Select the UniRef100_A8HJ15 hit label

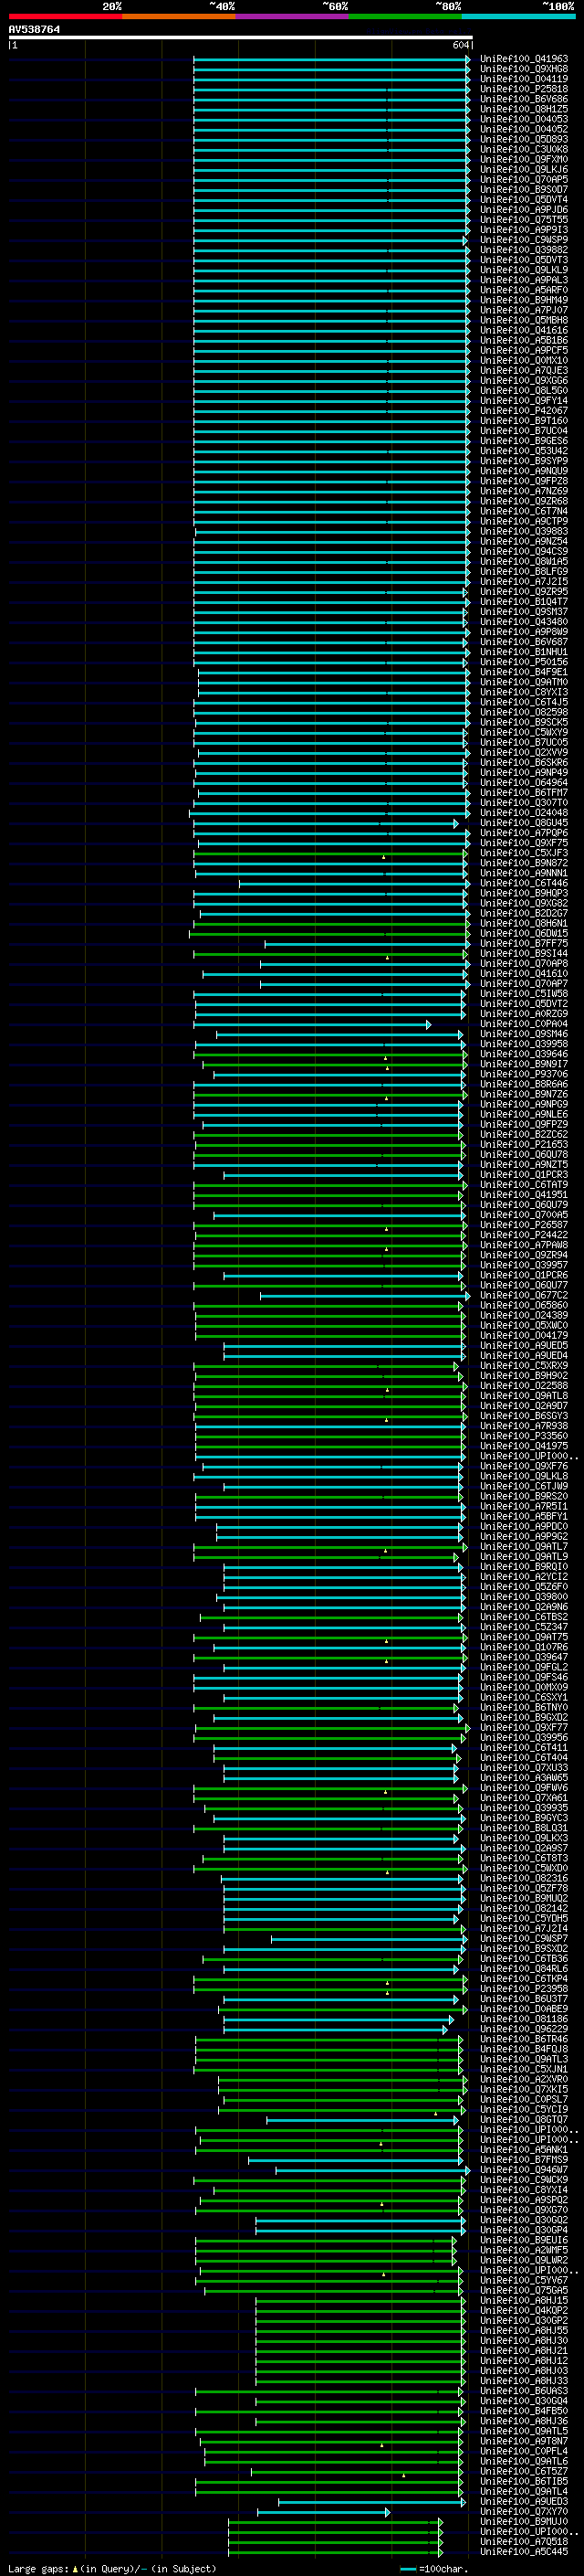point(524,2301)
